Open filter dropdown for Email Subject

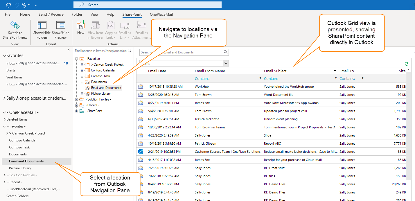[336, 78]
